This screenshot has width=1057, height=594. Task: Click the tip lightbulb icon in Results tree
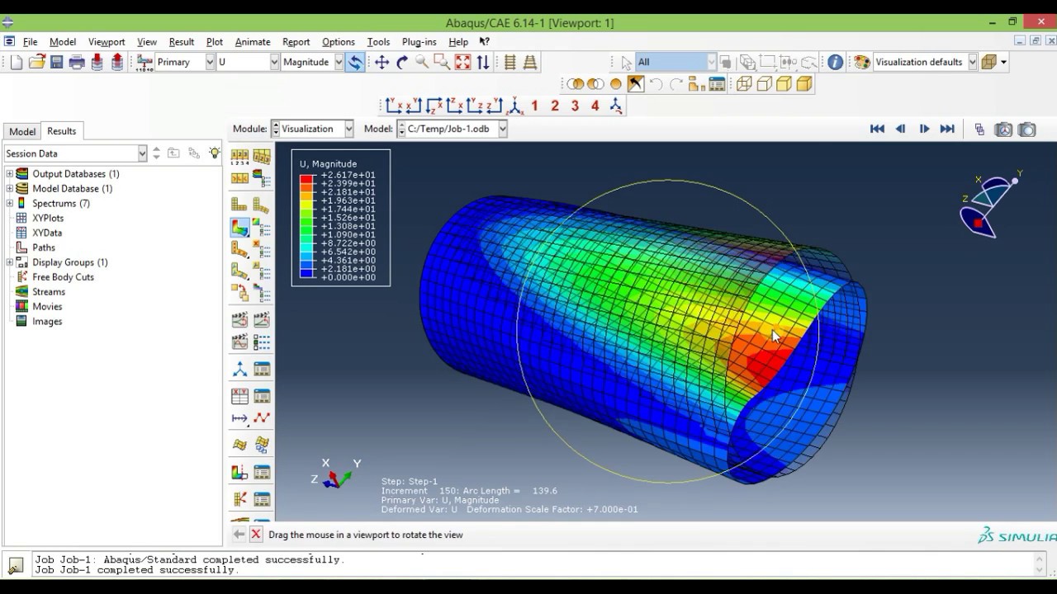click(x=215, y=153)
